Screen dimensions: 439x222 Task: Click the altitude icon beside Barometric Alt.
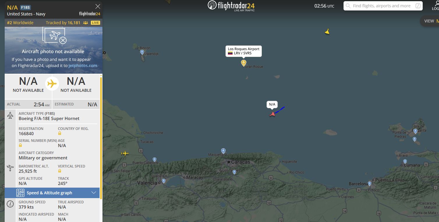pos(10,168)
